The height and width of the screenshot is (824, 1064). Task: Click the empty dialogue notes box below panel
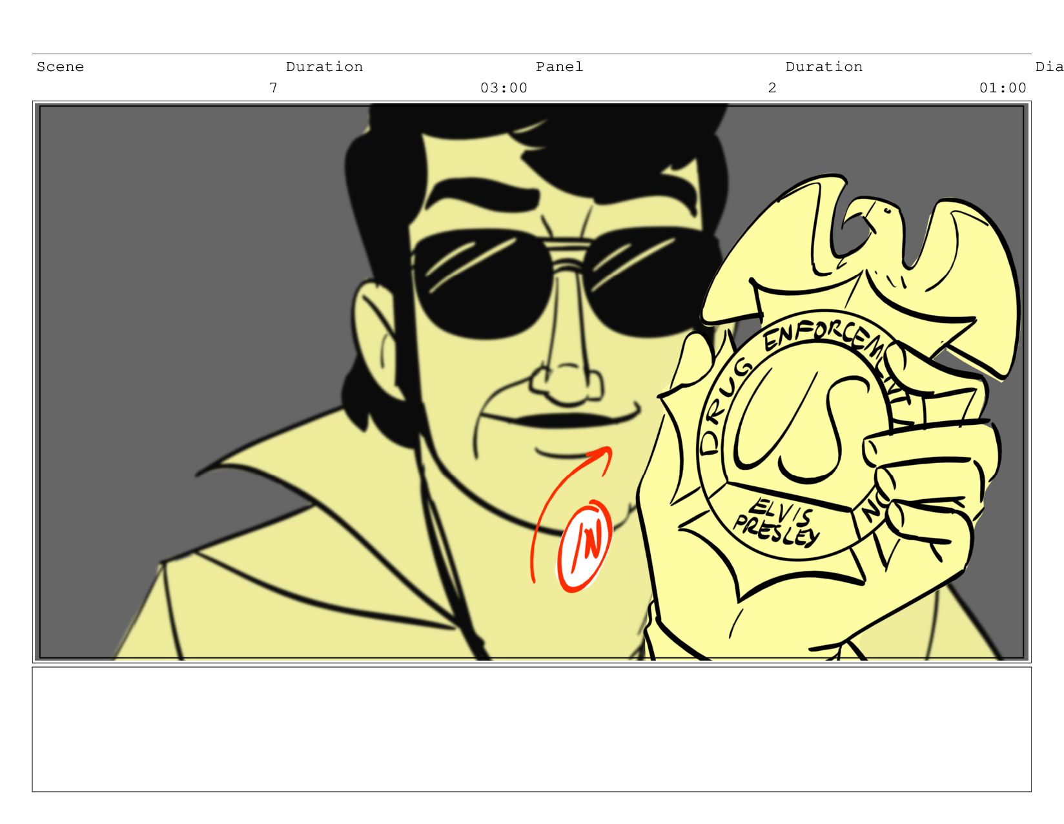[531, 729]
